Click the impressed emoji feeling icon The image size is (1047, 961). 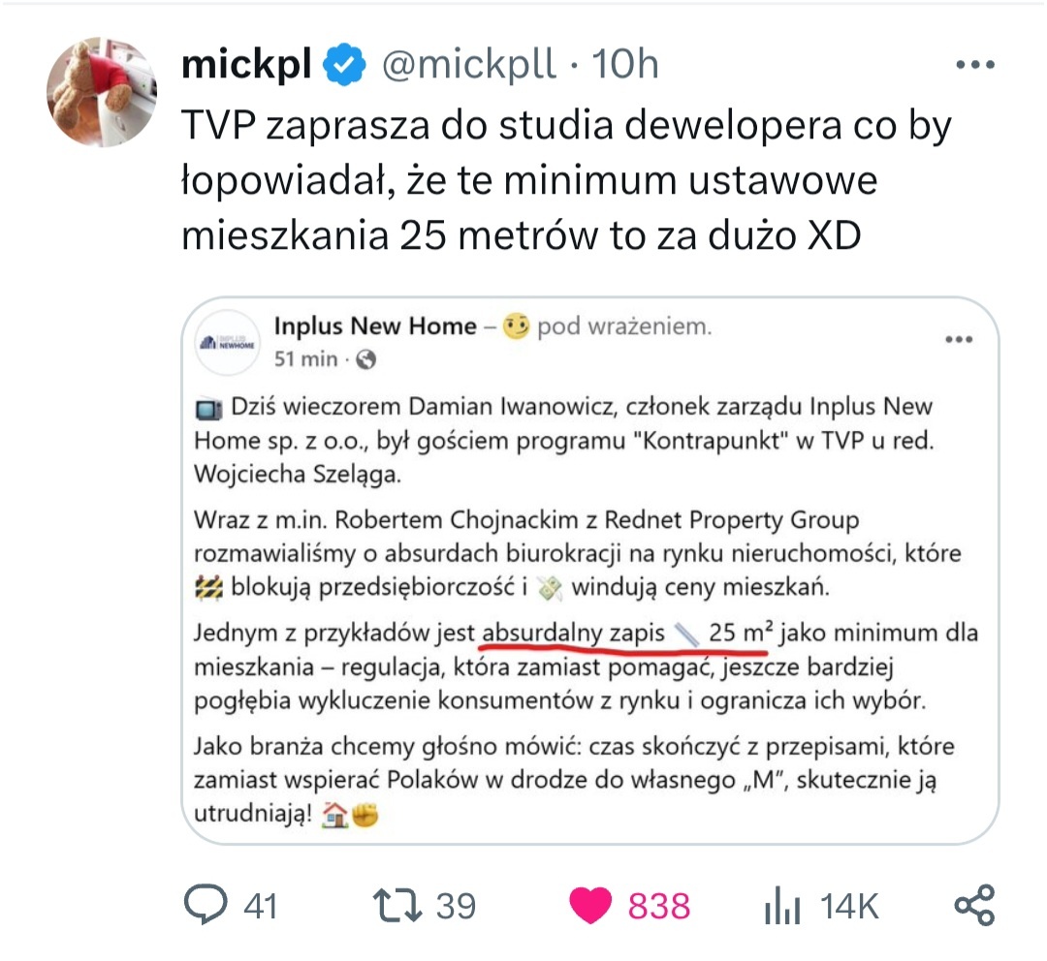tap(517, 327)
